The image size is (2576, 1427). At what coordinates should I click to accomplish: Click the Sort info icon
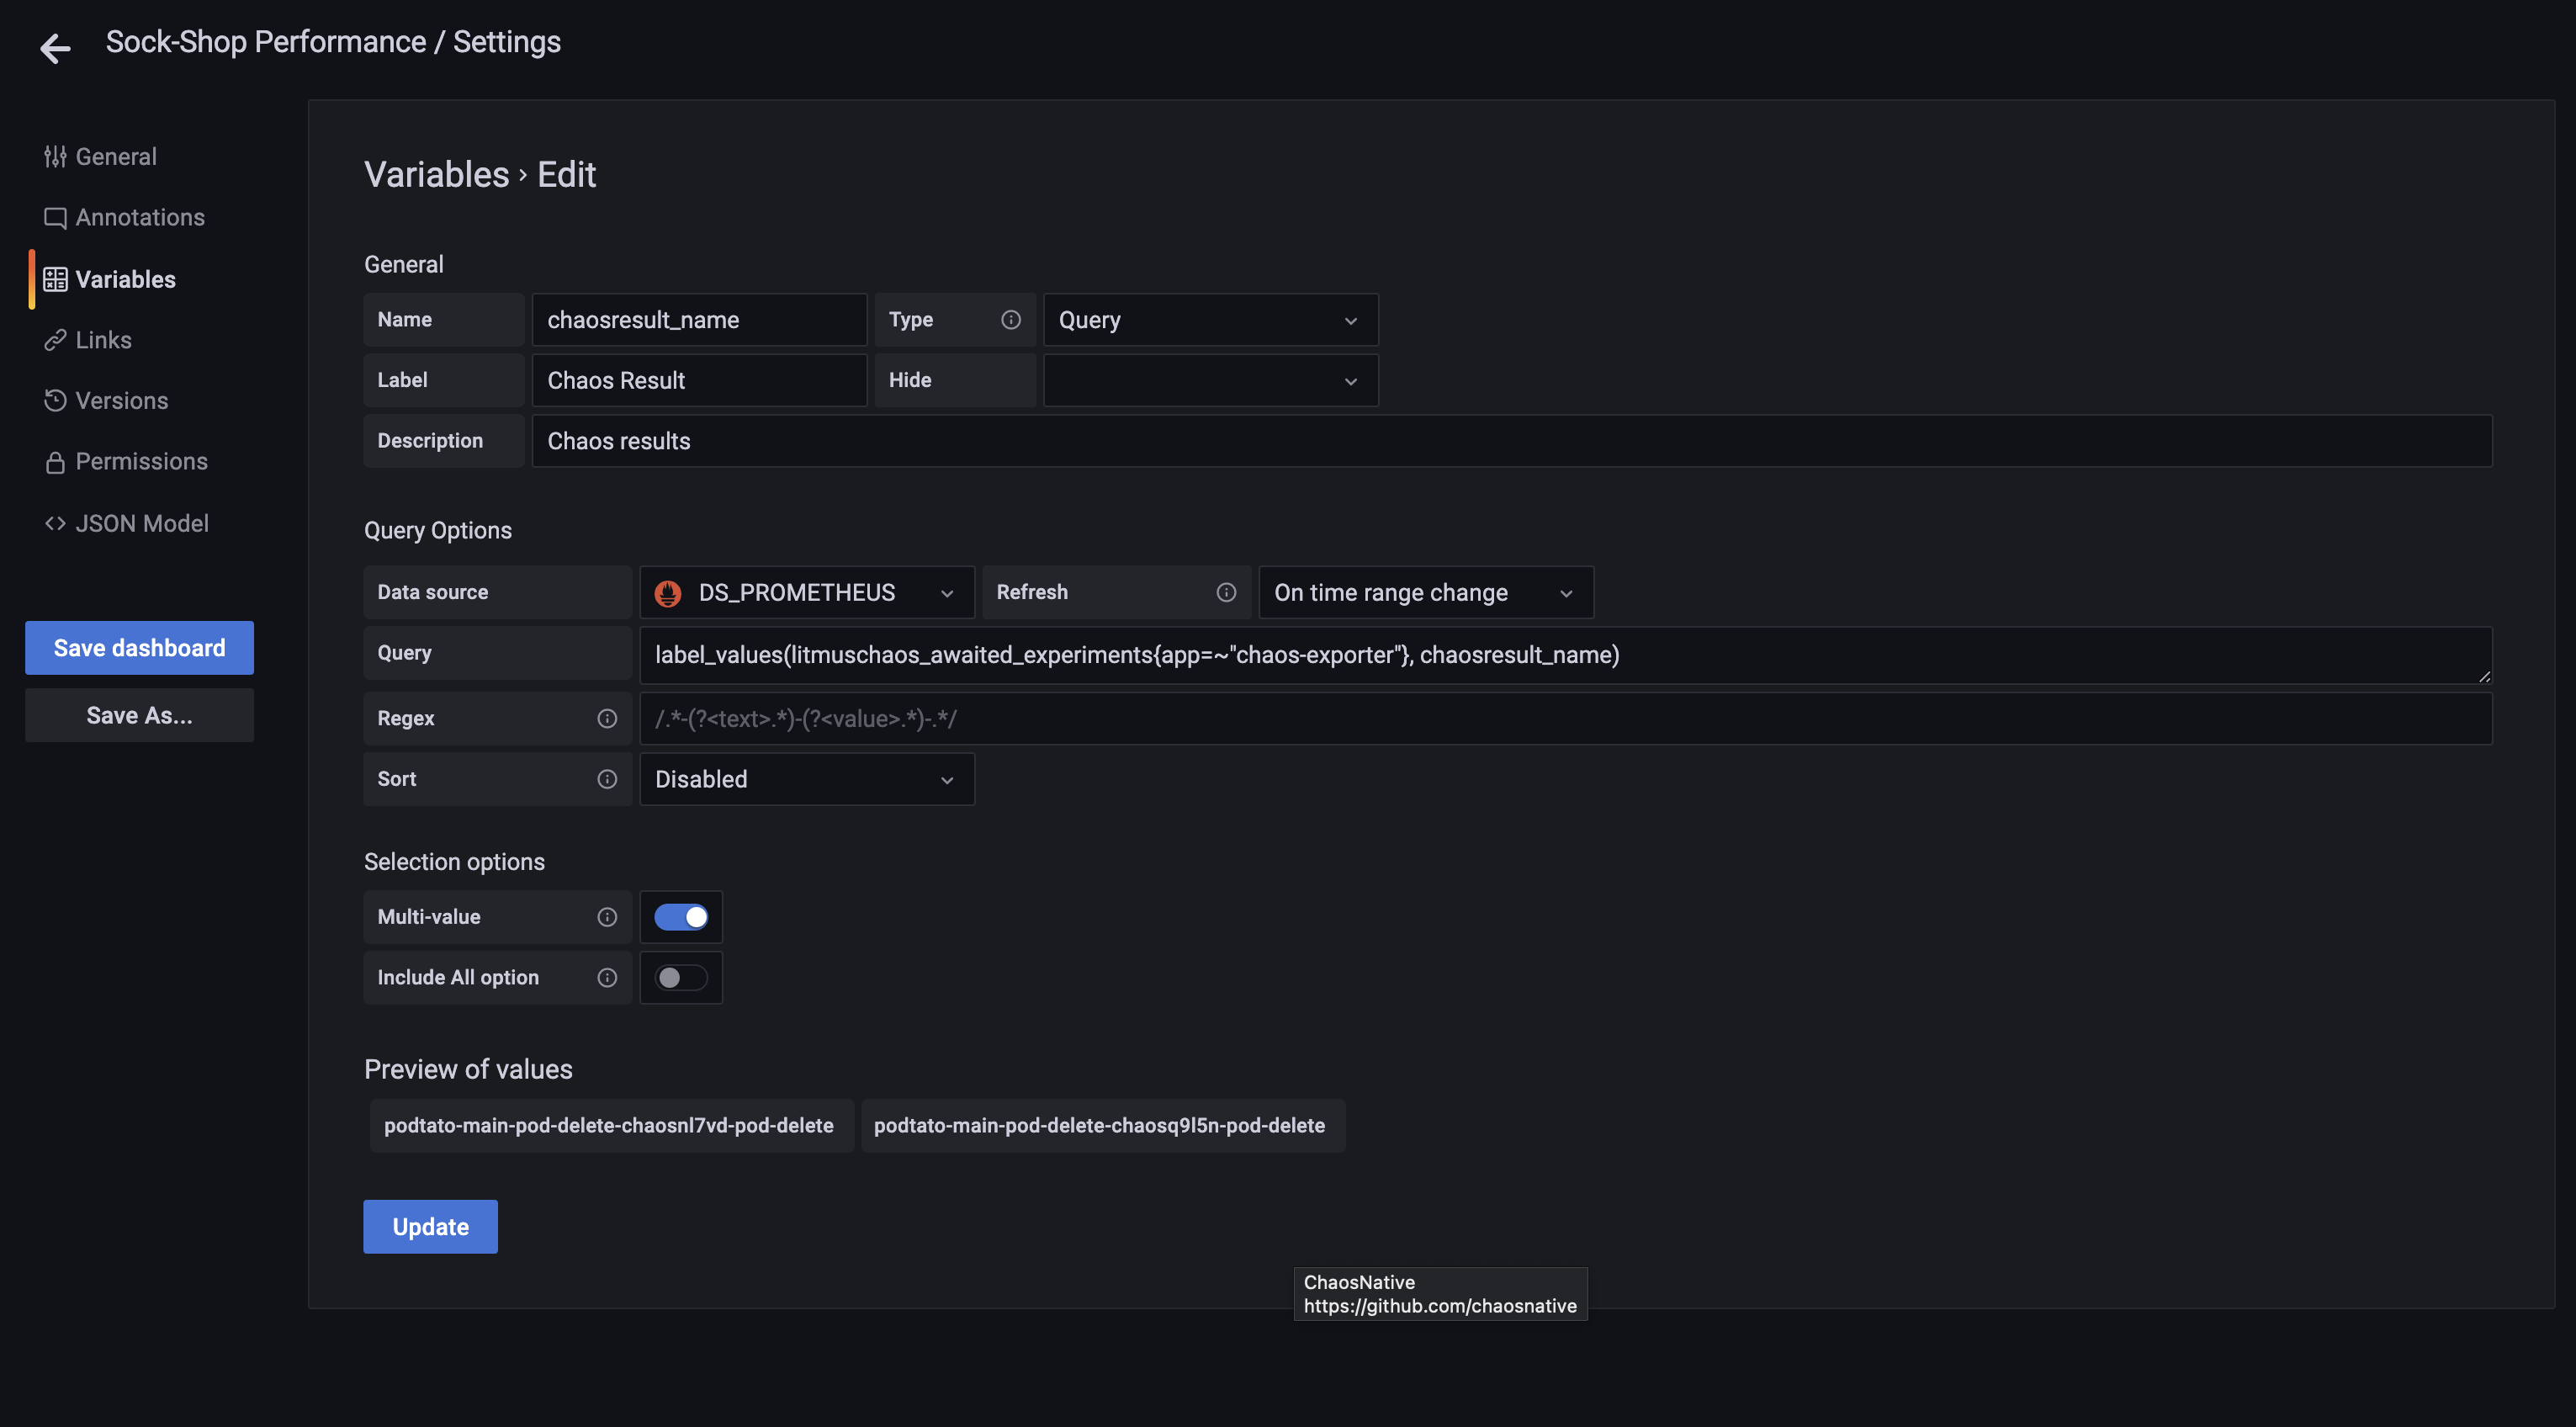pyautogui.click(x=606, y=779)
